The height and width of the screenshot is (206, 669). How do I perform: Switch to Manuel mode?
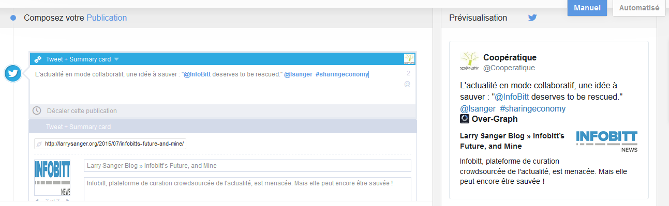pos(587,8)
